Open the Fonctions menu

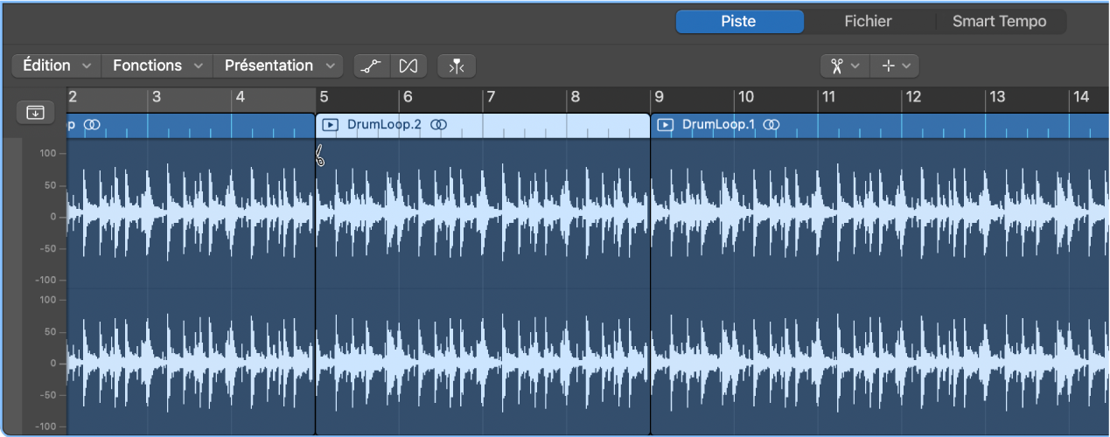157,66
